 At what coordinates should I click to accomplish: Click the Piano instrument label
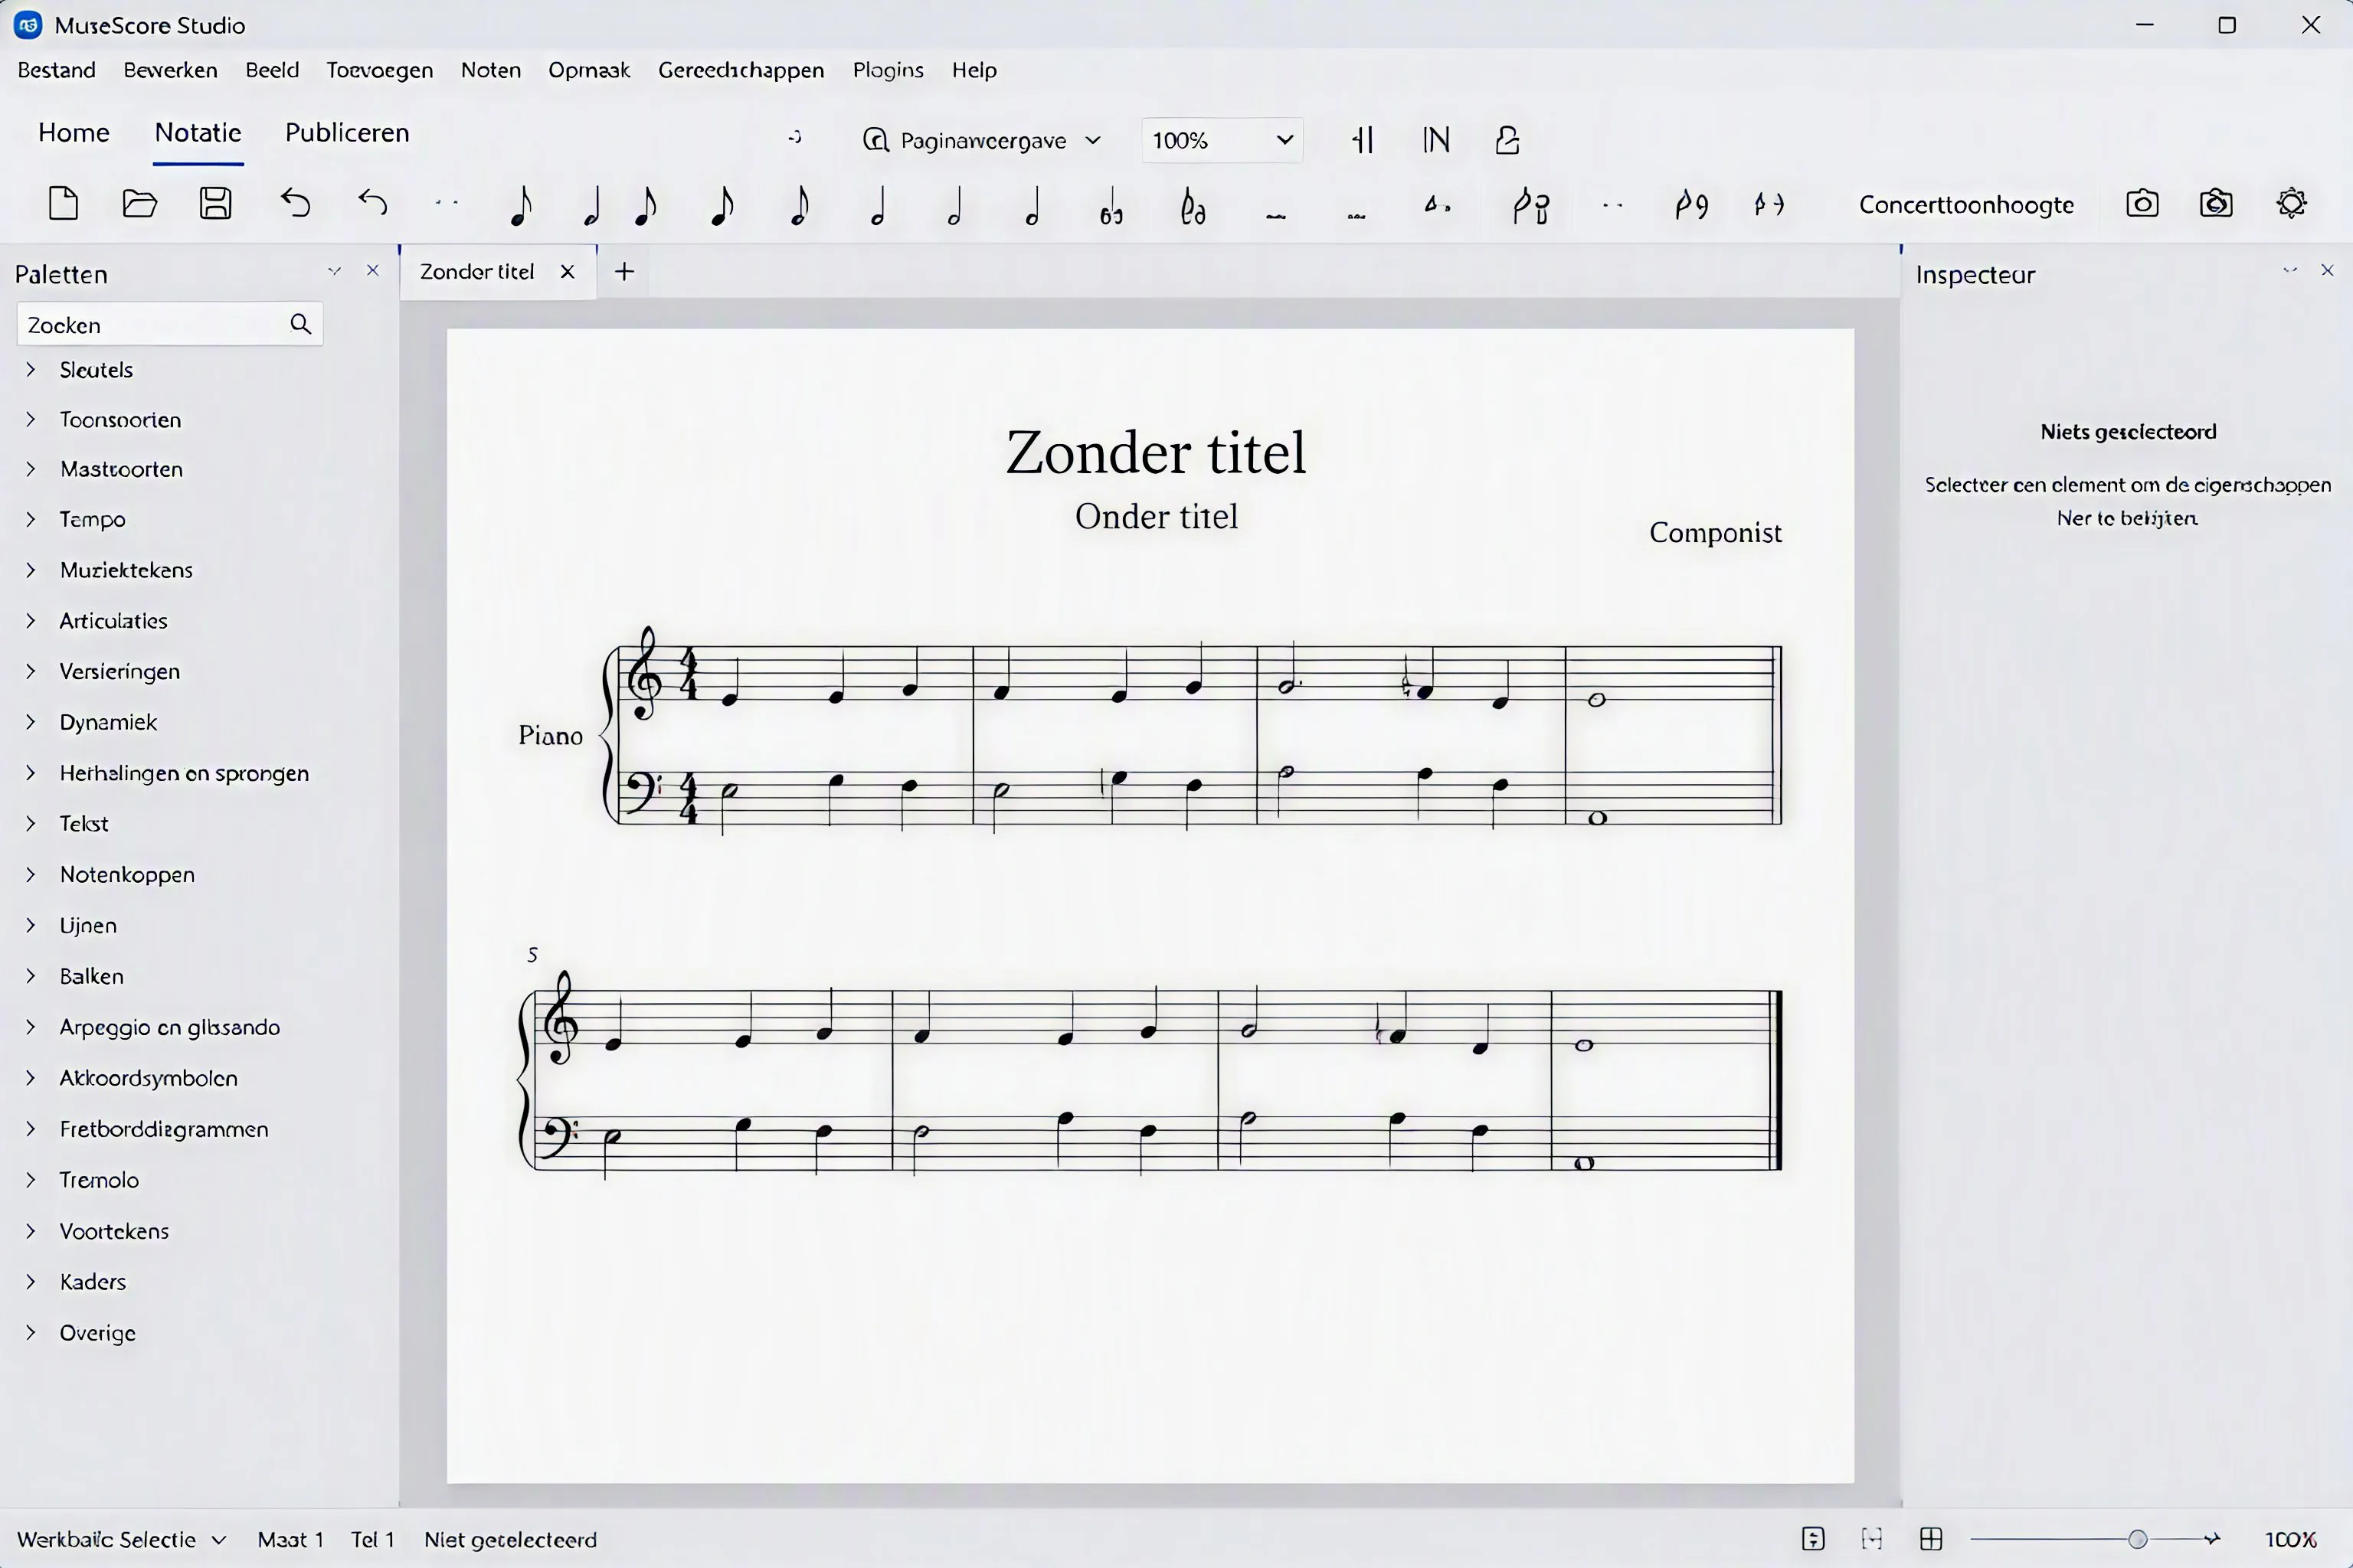550,736
